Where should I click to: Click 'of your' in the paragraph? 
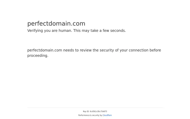point(121,50)
